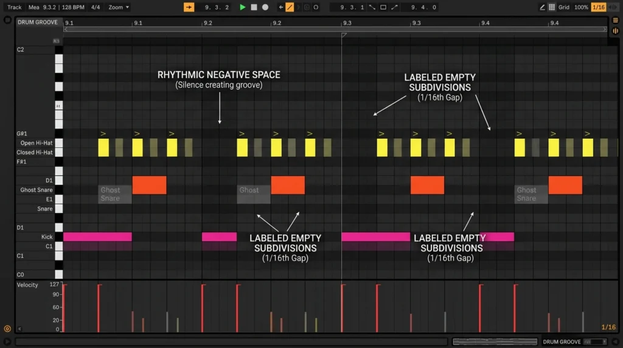Click the circle icon left of DRUM GROOVE title

[x=7, y=20]
